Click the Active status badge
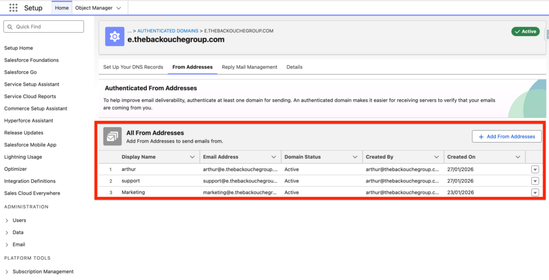 click(x=525, y=32)
